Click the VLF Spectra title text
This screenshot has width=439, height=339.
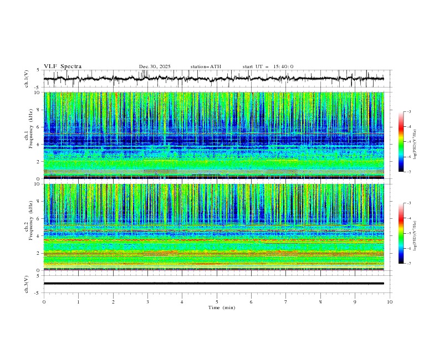pyautogui.click(x=63, y=66)
